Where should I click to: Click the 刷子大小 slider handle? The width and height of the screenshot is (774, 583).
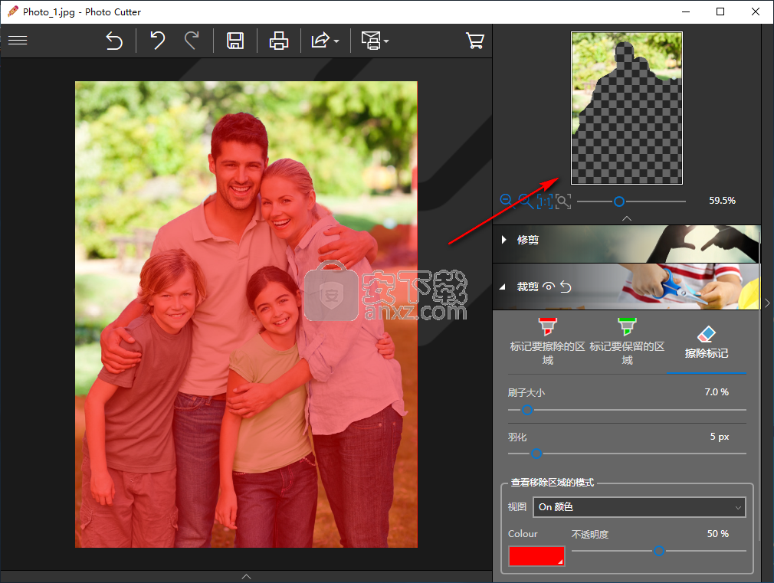(x=527, y=410)
